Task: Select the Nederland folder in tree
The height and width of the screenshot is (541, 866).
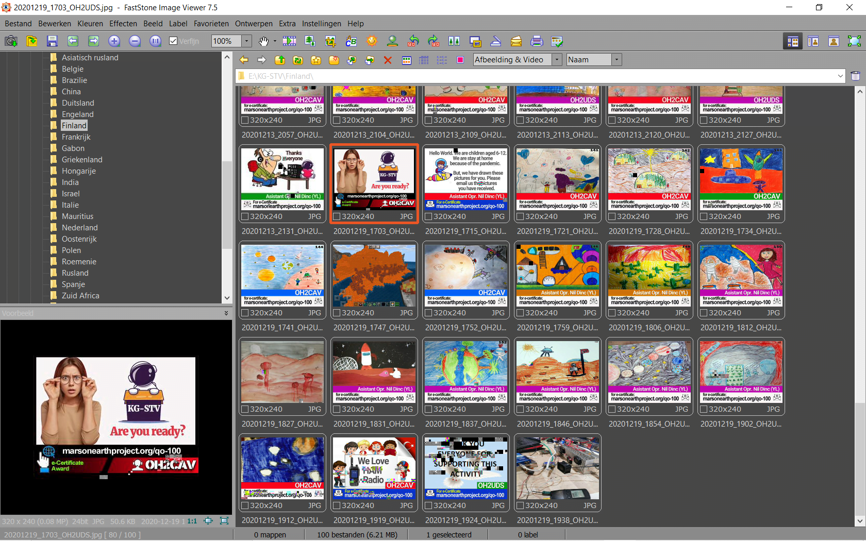Action: 79,228
